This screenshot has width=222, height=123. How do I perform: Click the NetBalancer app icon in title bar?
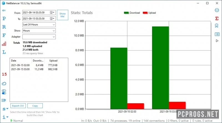pos(3,3)
